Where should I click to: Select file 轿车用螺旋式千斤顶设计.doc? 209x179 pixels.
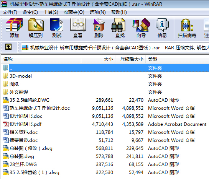(x=39, y=108)
